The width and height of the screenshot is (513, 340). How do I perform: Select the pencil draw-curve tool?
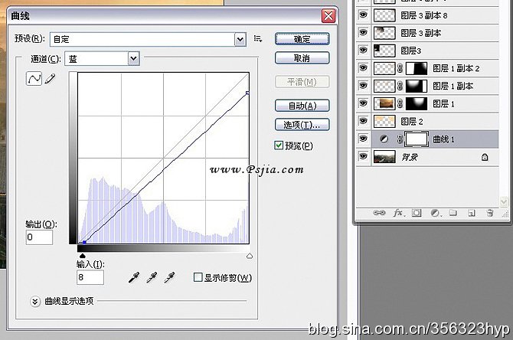[x=50, y=79]
